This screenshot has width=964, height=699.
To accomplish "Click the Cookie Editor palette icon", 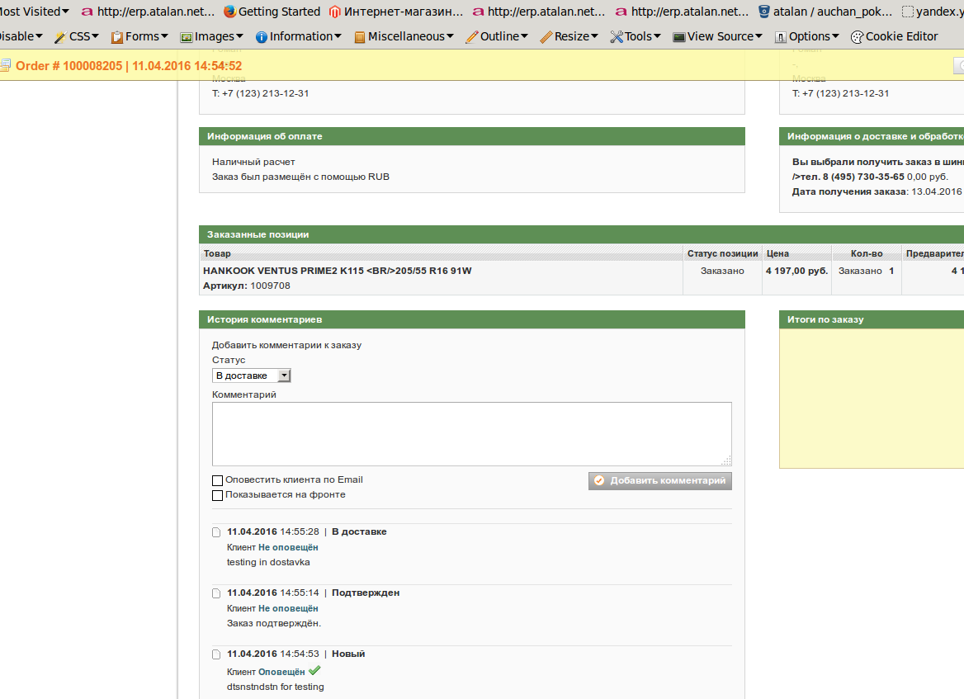I will click(x=857, y=37).
